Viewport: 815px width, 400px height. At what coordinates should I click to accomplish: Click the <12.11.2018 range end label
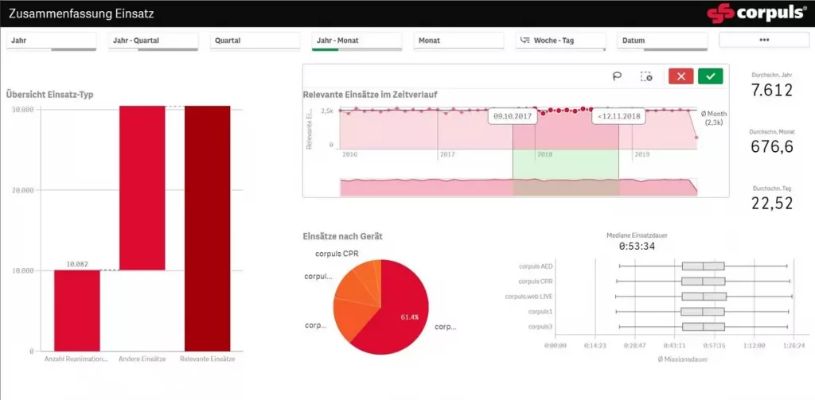click(618, 116)
